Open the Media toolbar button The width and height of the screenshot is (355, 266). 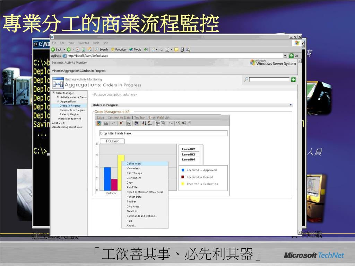point(135,49)
